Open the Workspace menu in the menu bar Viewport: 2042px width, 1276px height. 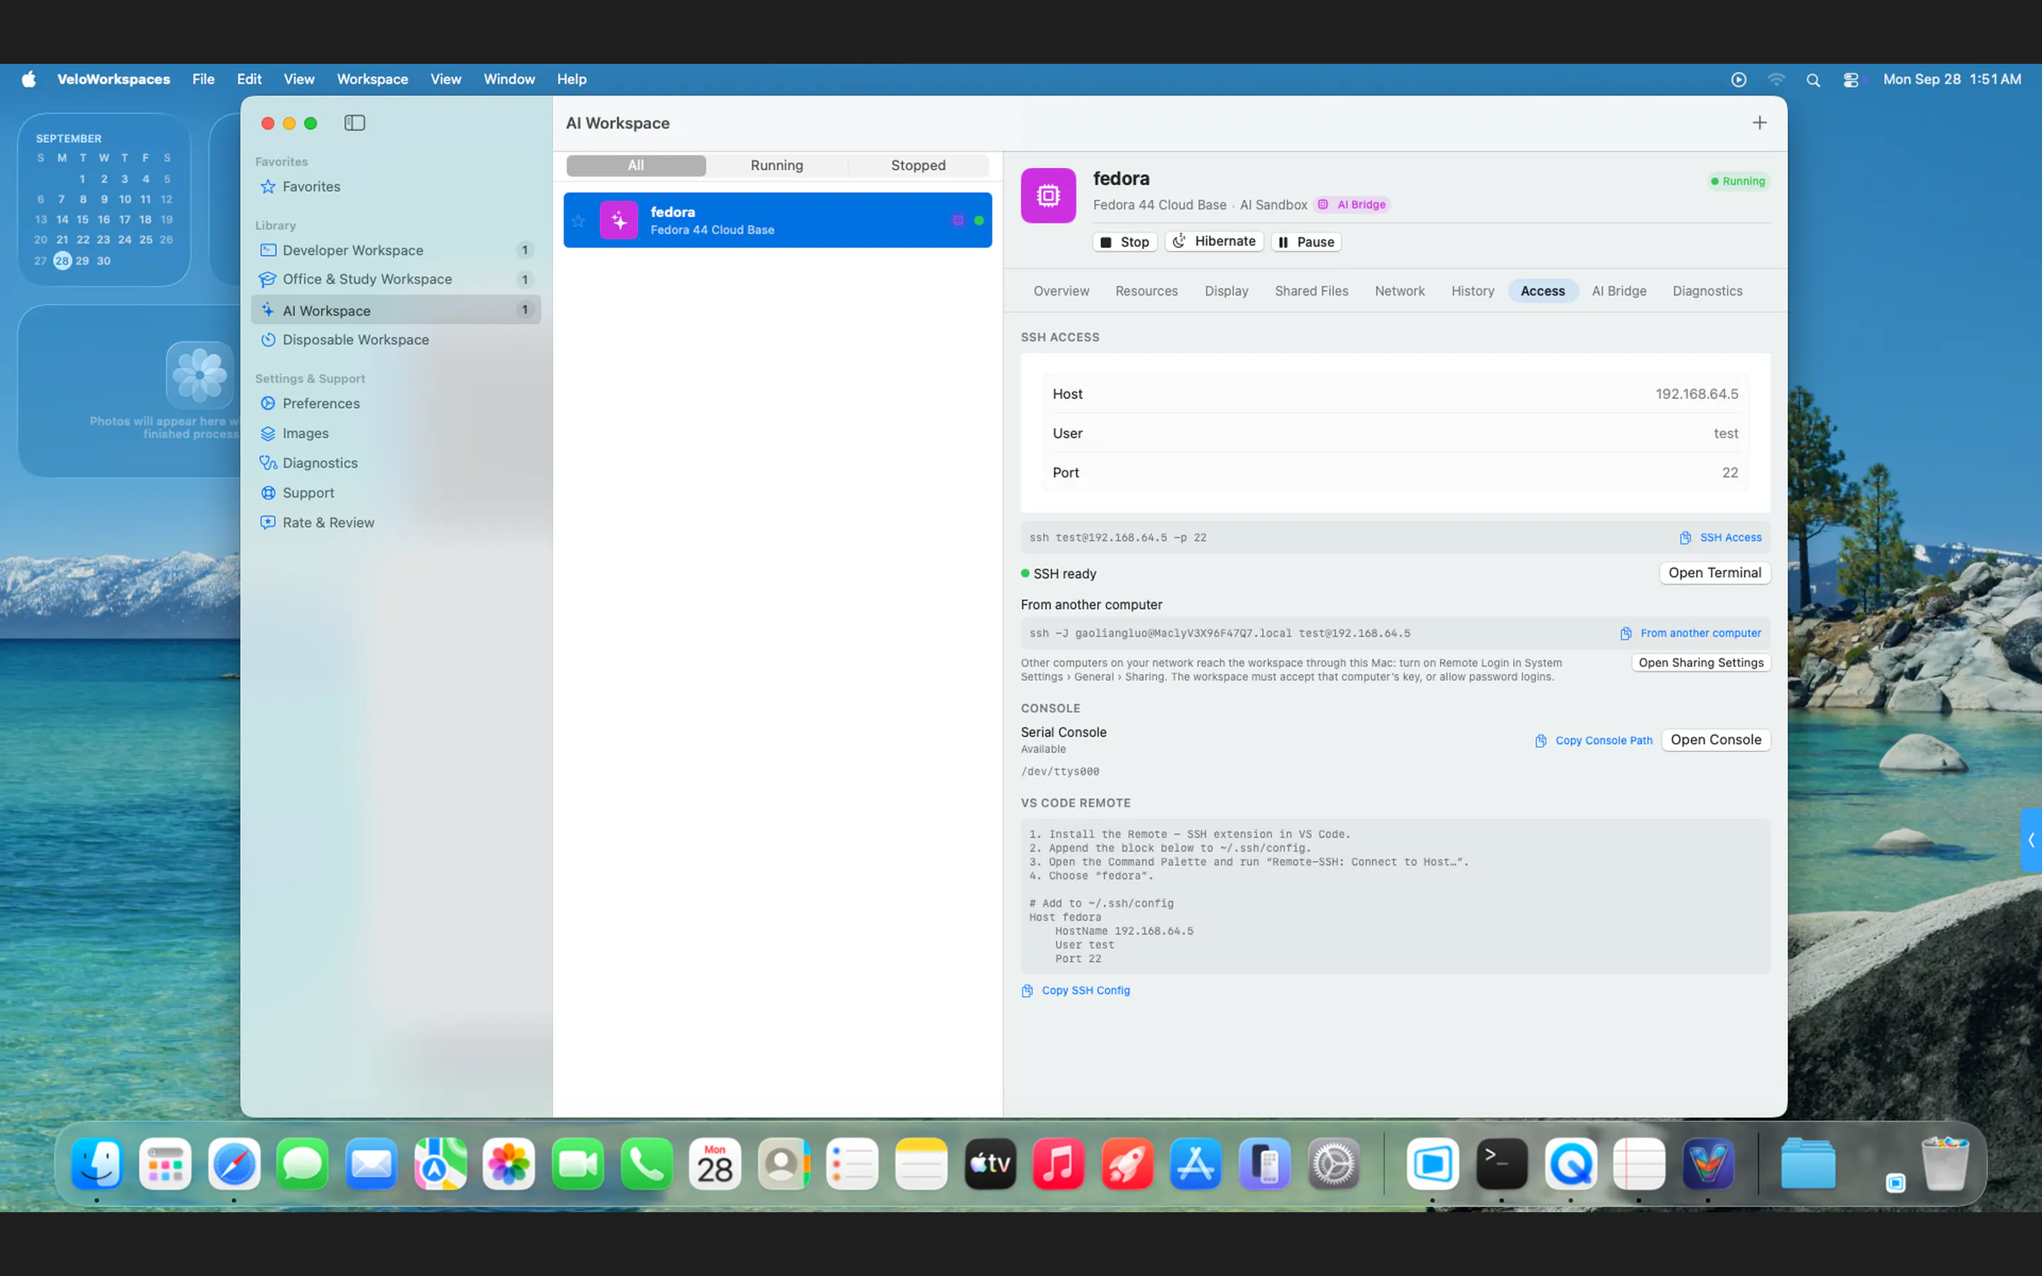pos(372,79)
